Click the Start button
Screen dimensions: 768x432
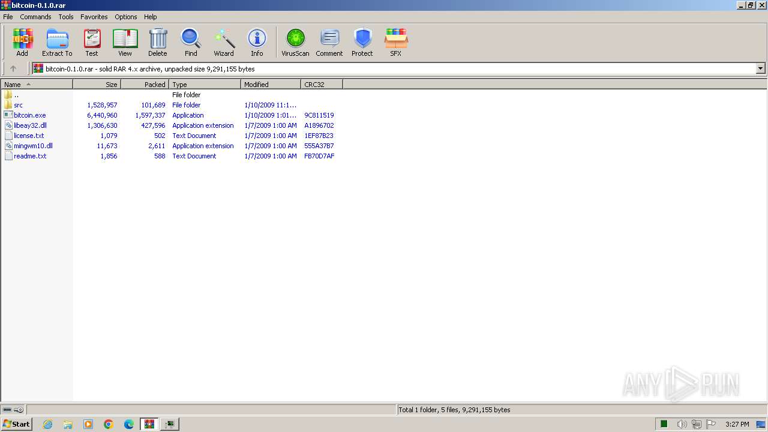[16, 424]
